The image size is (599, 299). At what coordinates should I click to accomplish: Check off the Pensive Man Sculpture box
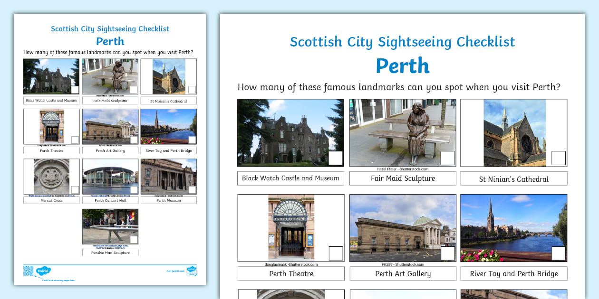(134, 239)
